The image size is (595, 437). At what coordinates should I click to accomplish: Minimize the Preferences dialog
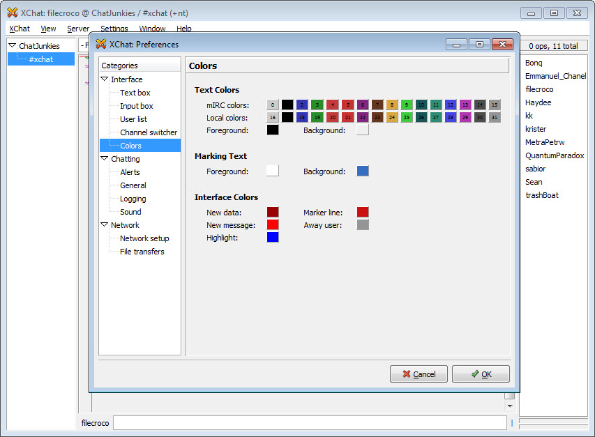[x=457, y=45]
